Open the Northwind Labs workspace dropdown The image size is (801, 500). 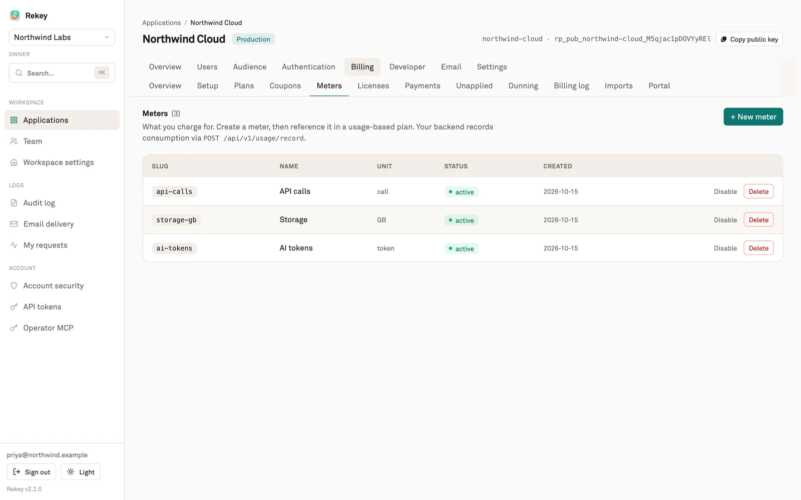(62, 37)
